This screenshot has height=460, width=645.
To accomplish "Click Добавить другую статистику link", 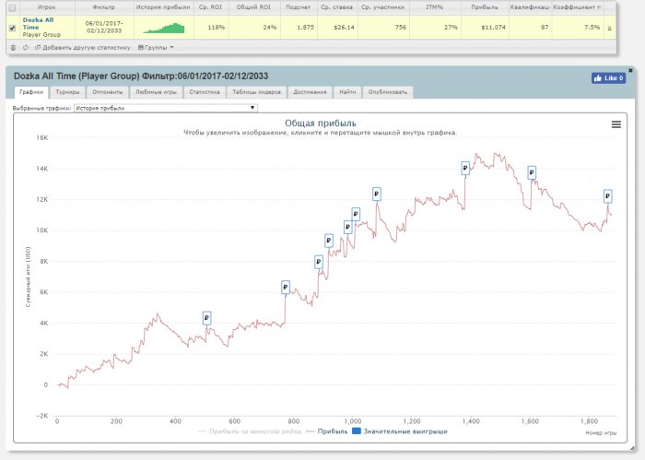I will tap(86, 47).
